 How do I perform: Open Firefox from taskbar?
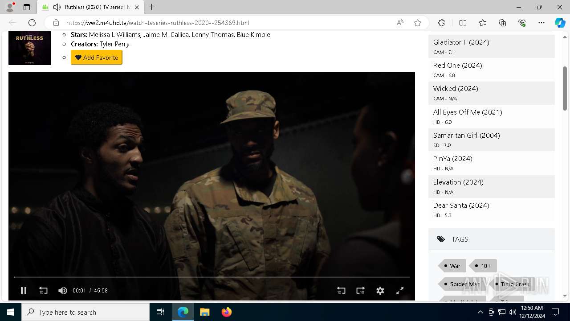tap(226, 312)
